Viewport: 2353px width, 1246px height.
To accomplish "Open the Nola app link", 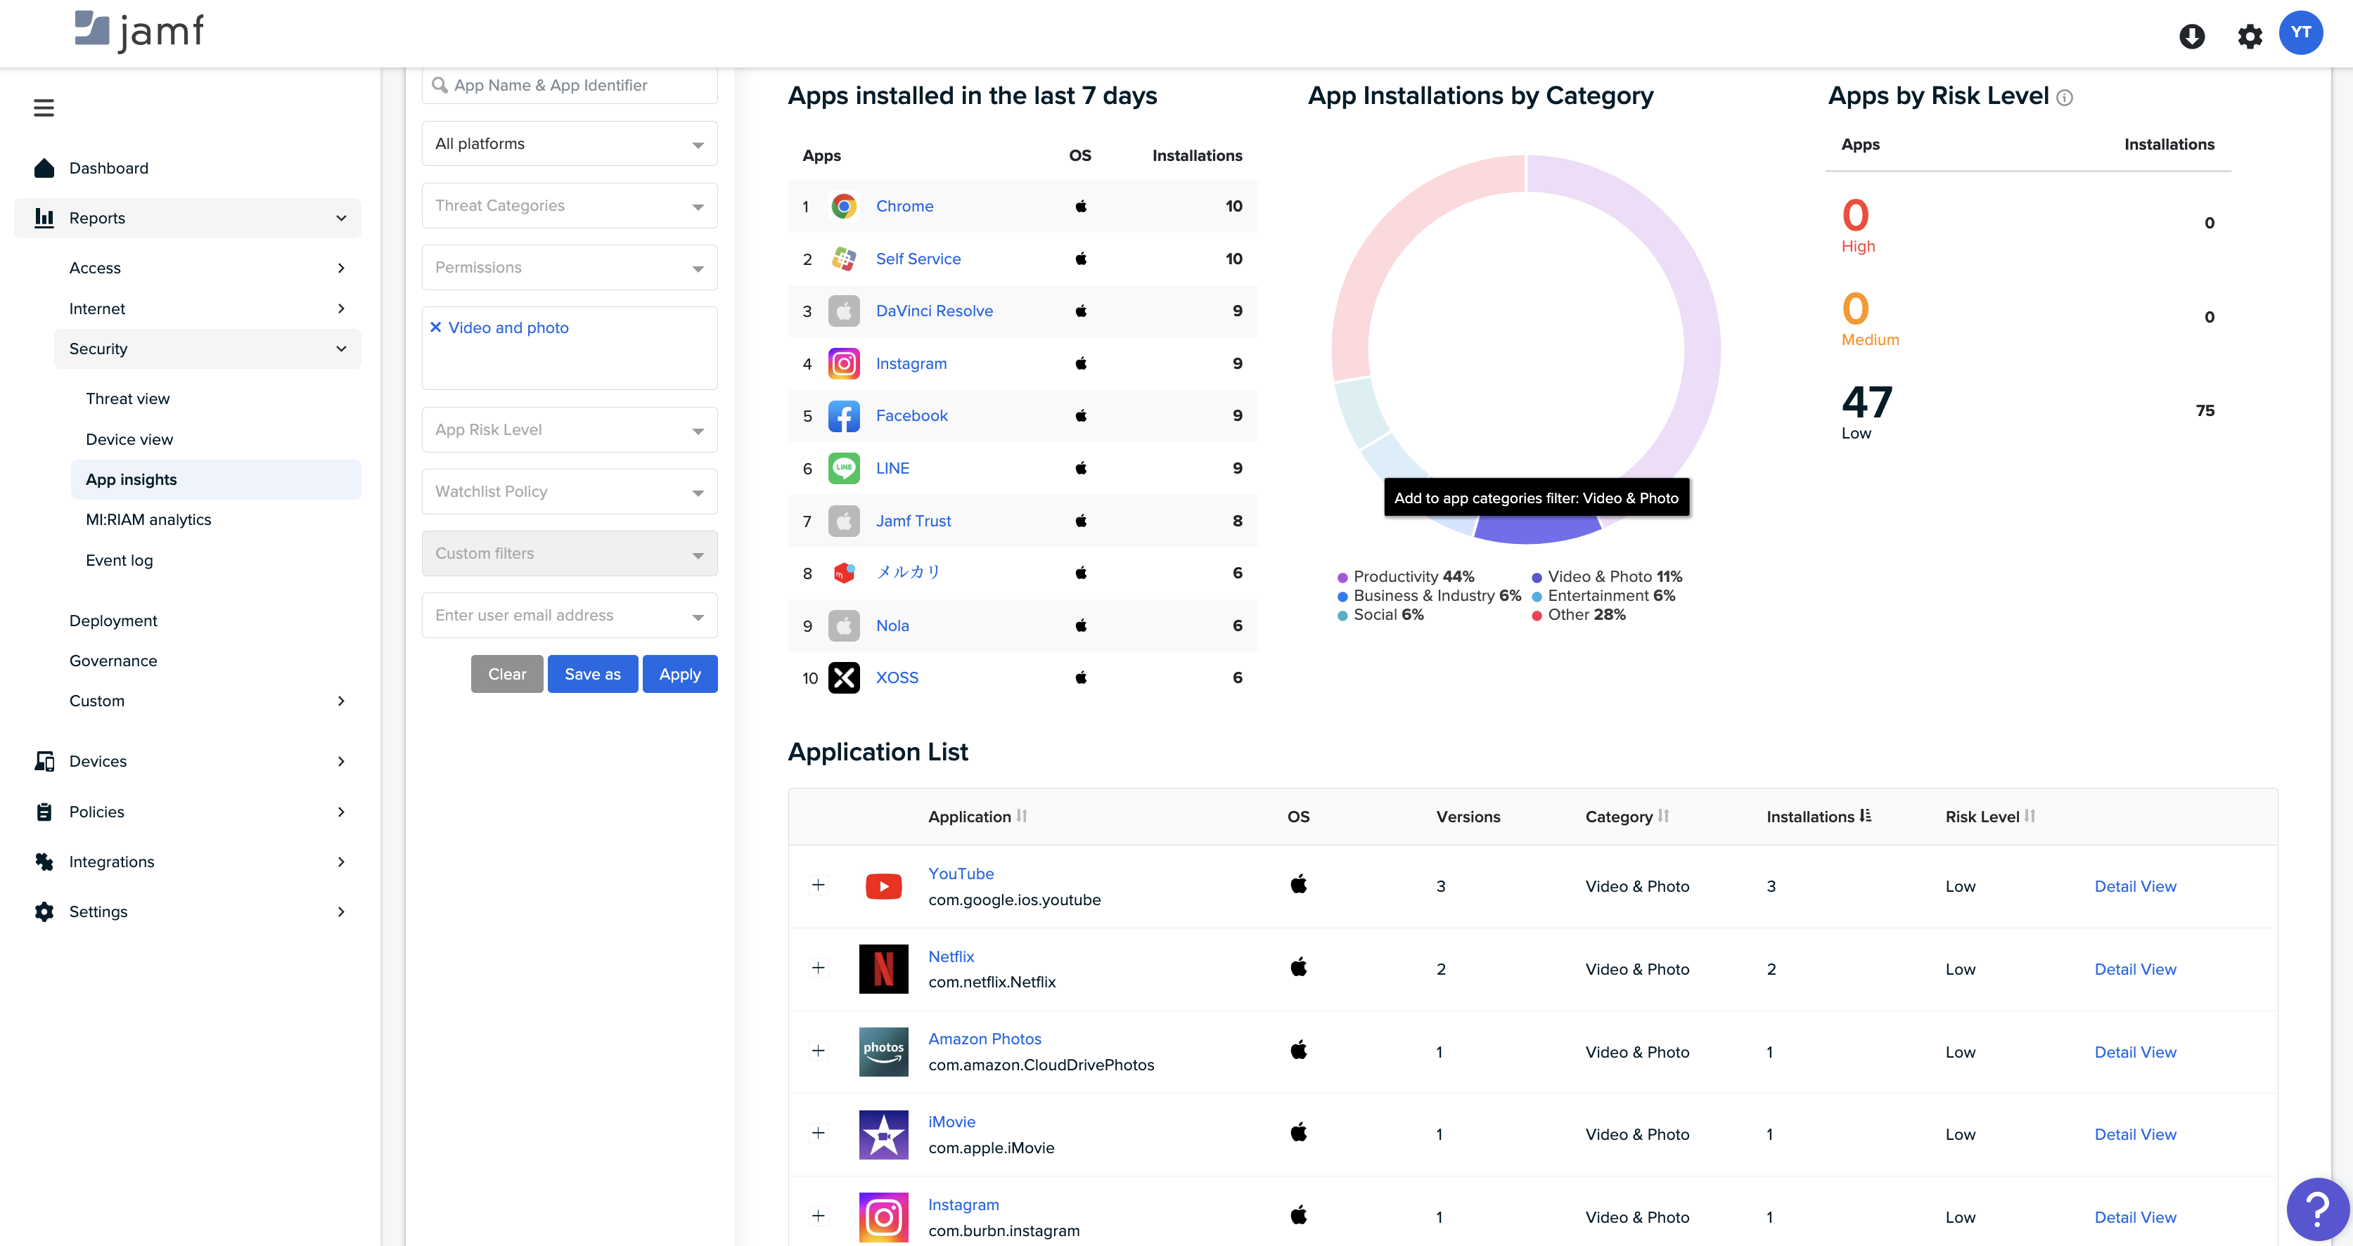I will [892, 626].
